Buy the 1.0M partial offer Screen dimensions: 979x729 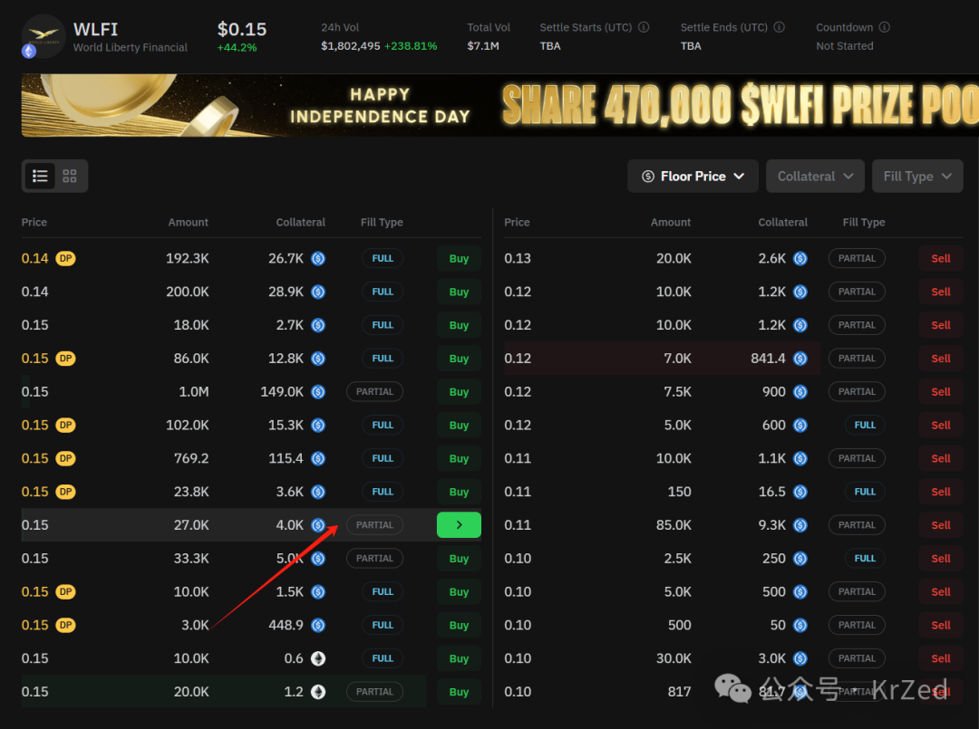[459, 391]
